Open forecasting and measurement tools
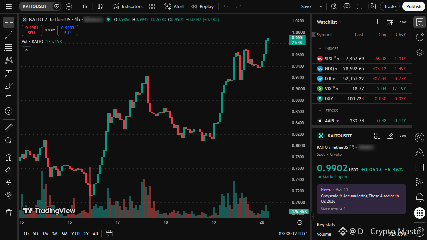Screen dimensions: 427x240 tap(9, 73)
